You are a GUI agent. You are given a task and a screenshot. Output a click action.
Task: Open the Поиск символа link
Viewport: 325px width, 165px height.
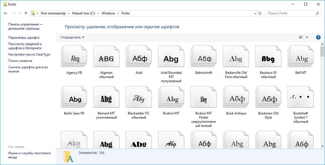pyautogui.click(x=20, y=61)
